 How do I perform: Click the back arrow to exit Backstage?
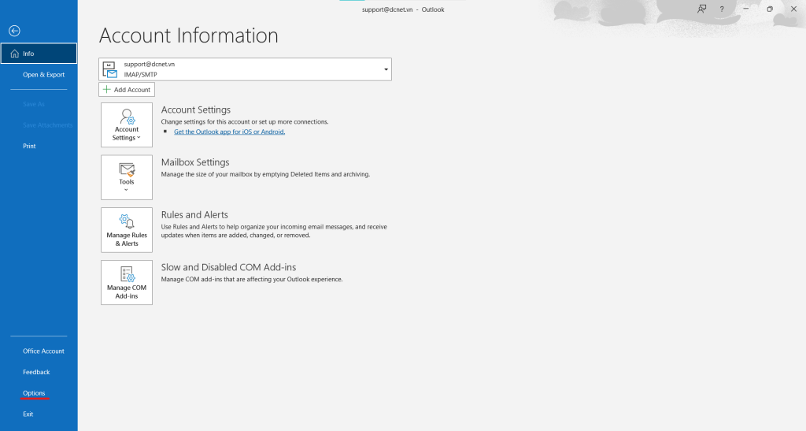pyautogui.click(x=14, y=31)
